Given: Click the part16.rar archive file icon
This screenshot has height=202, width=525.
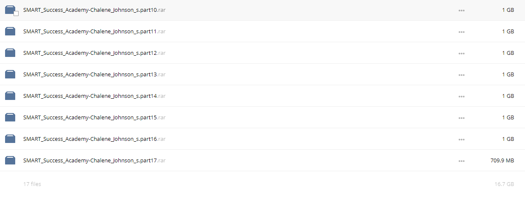Looking at the screenshot, I should click(10, 139).
